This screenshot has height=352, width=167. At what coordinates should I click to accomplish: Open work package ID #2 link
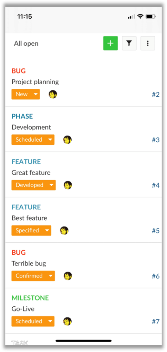click(x=156, y=95)
